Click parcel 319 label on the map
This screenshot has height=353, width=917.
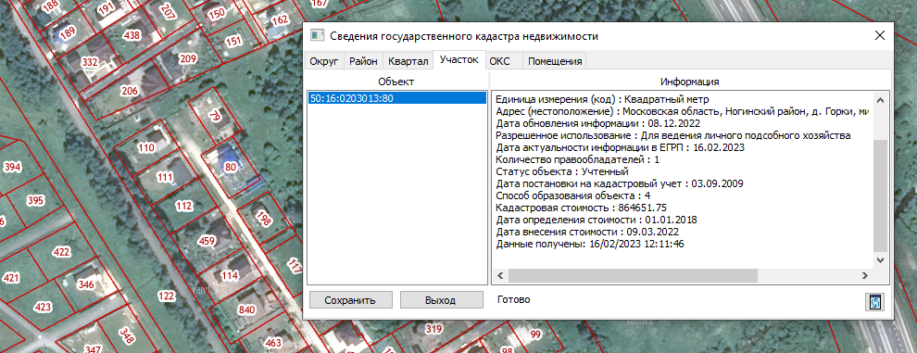pyautogui.click(x=433, y=329)
